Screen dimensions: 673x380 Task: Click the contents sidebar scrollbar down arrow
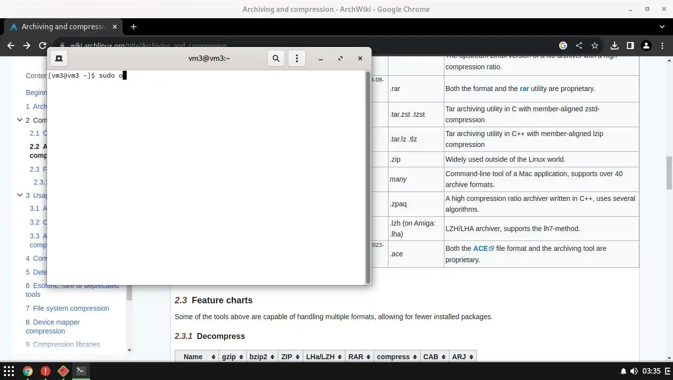click(x=129, y=350)
